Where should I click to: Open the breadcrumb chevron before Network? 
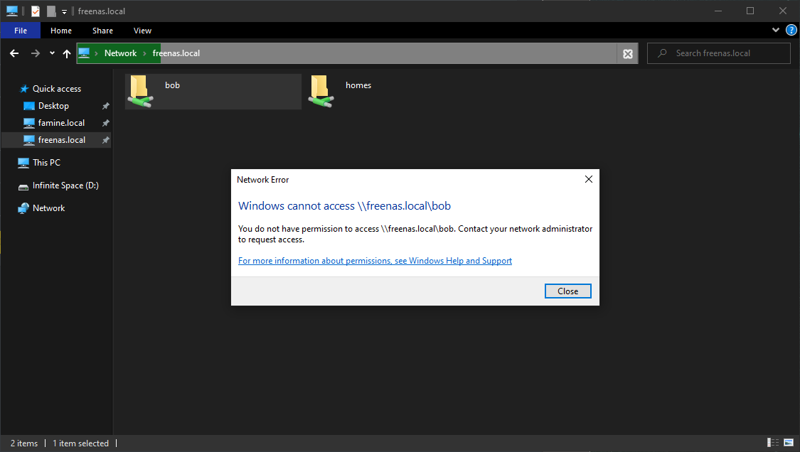click(x=96, y=53)
